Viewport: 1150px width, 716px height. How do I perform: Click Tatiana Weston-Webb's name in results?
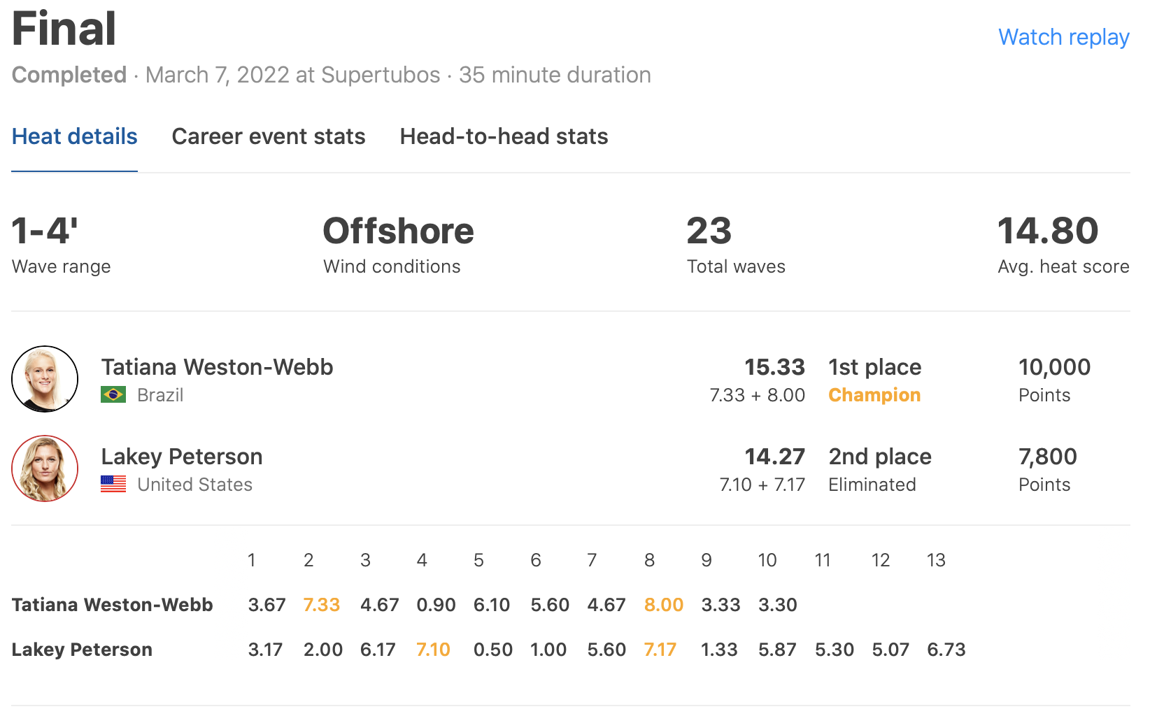[217, 367]
